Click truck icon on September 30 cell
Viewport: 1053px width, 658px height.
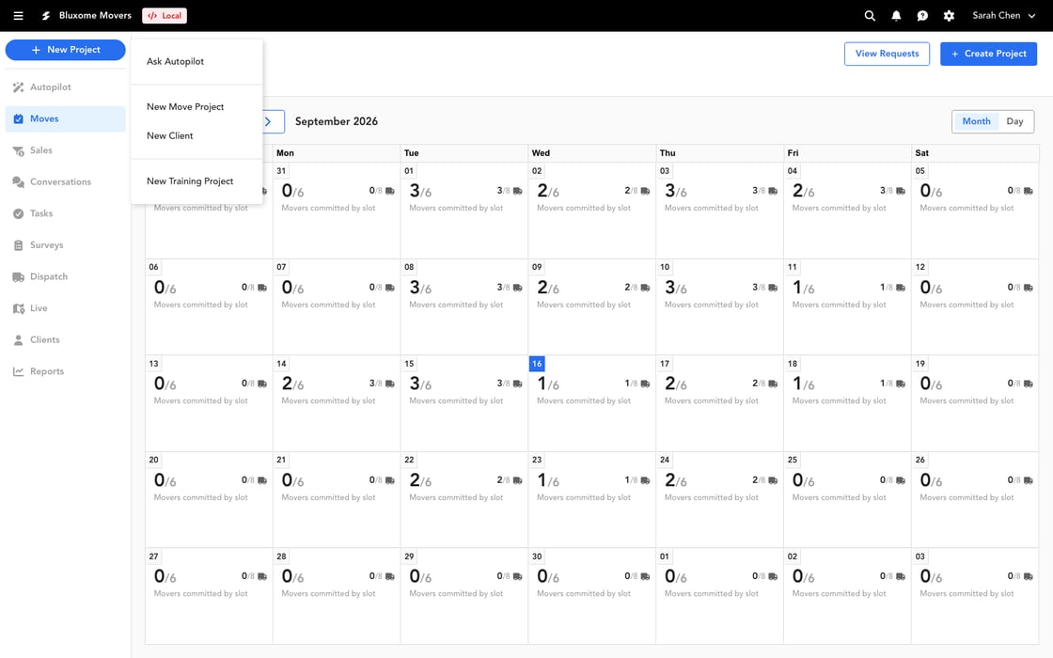(645, 577)
